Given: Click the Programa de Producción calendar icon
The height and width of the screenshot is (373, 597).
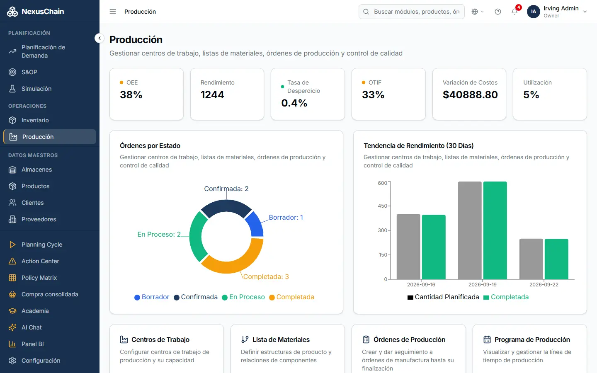Looking at the screenshot, I should [x=487, y=339].
